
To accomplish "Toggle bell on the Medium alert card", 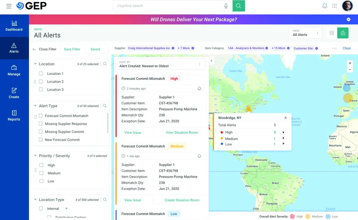I will click(199, 156).
